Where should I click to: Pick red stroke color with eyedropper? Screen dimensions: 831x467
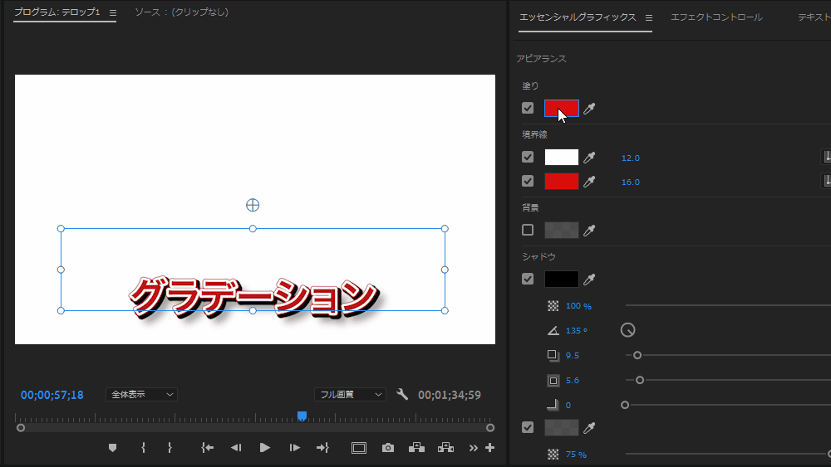tap(589, 182)
